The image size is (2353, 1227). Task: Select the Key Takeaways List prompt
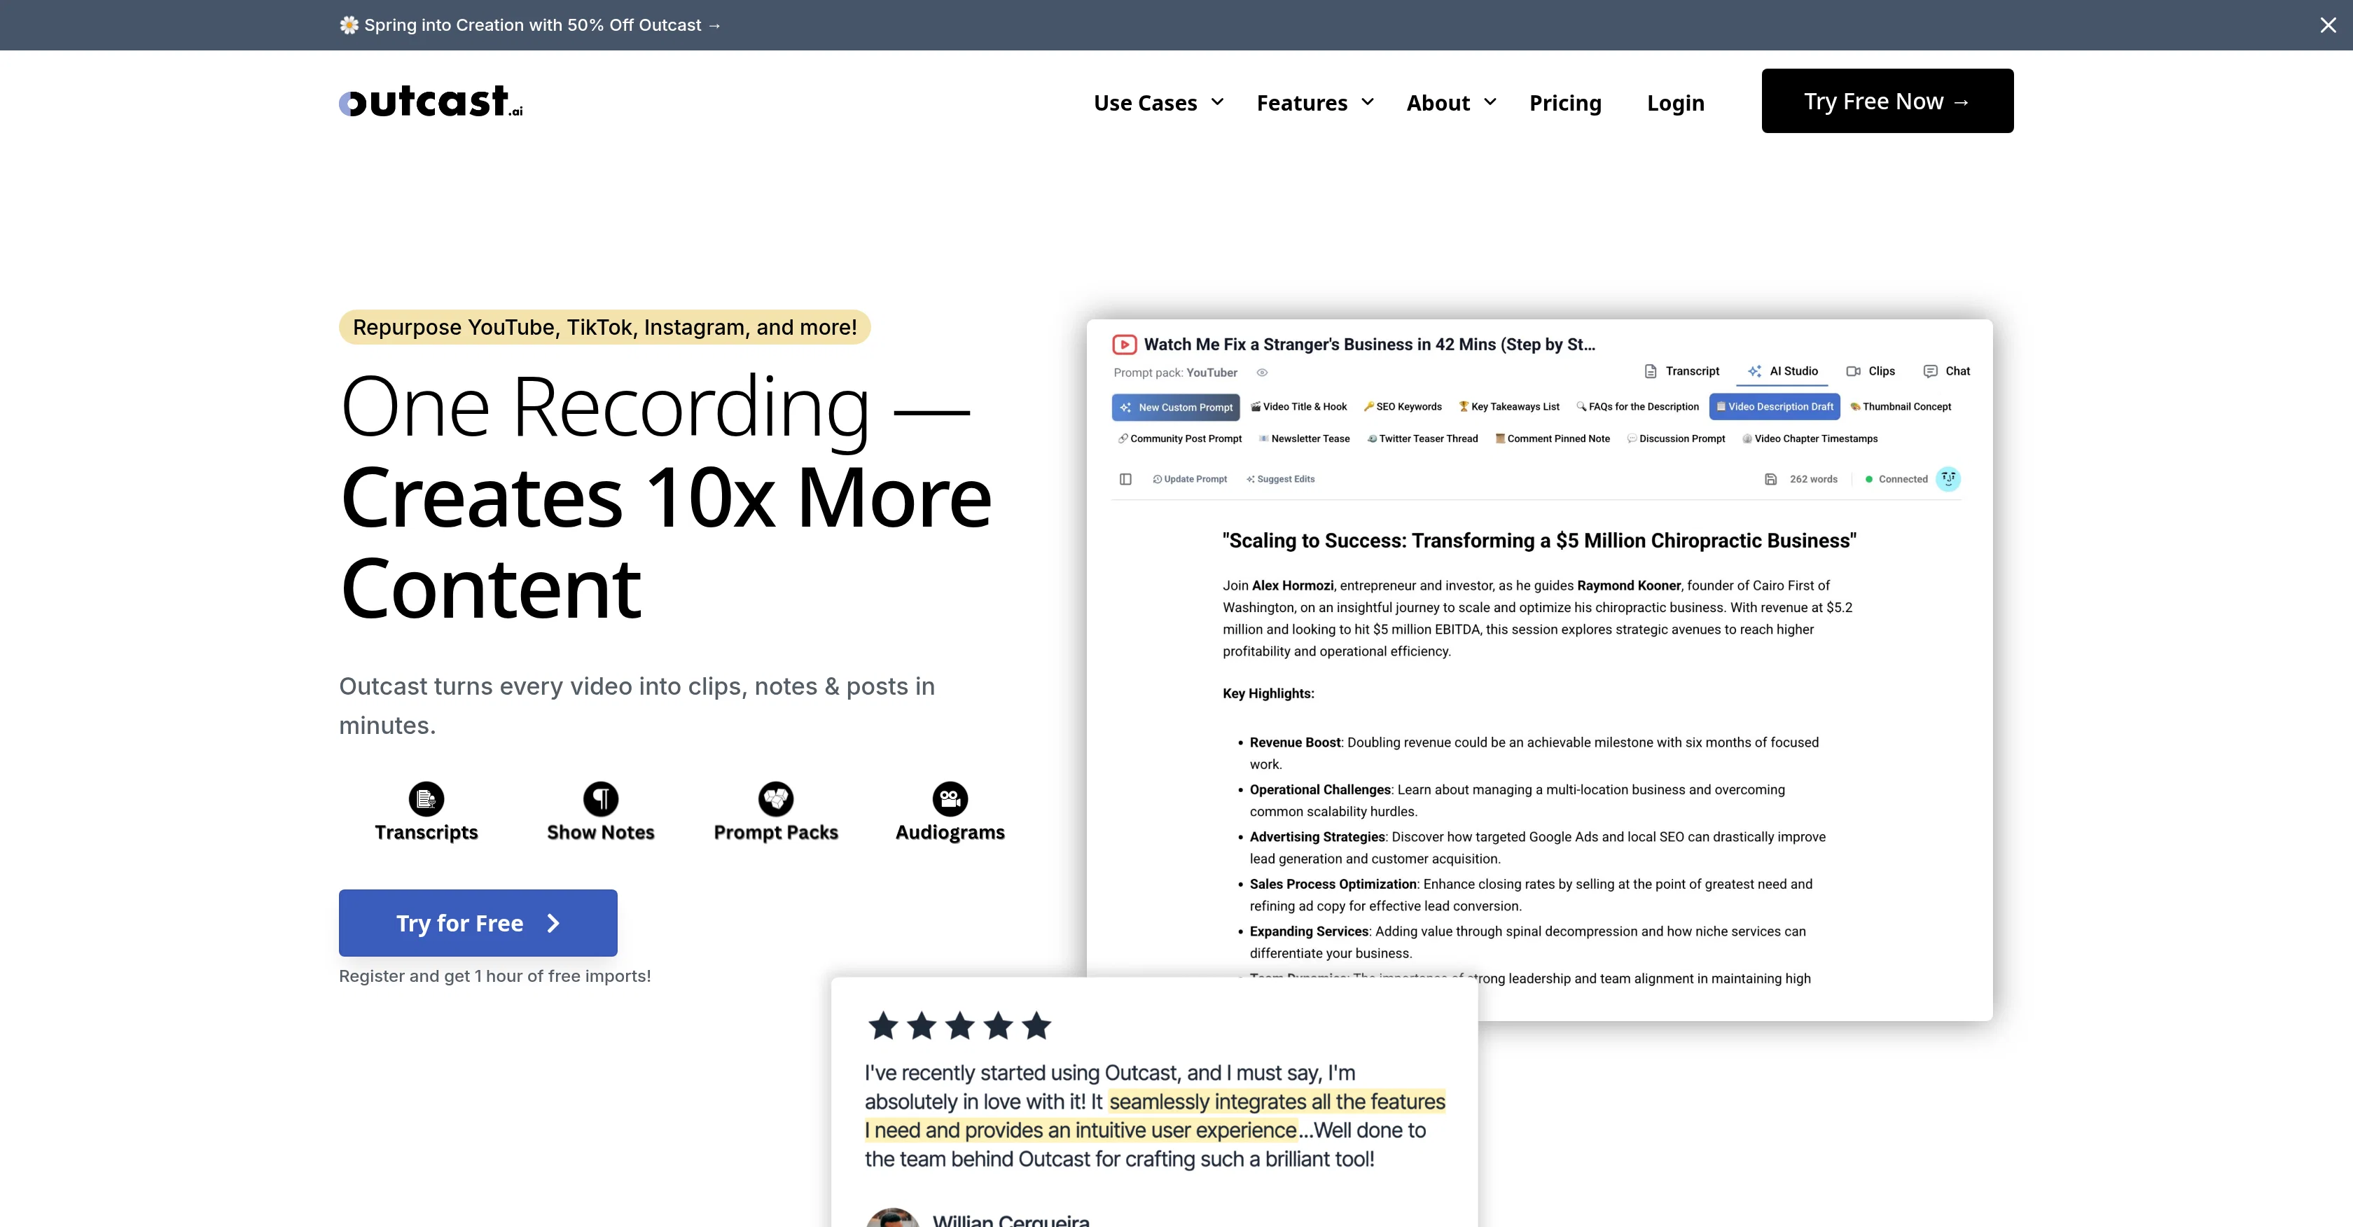point(1509,407)
